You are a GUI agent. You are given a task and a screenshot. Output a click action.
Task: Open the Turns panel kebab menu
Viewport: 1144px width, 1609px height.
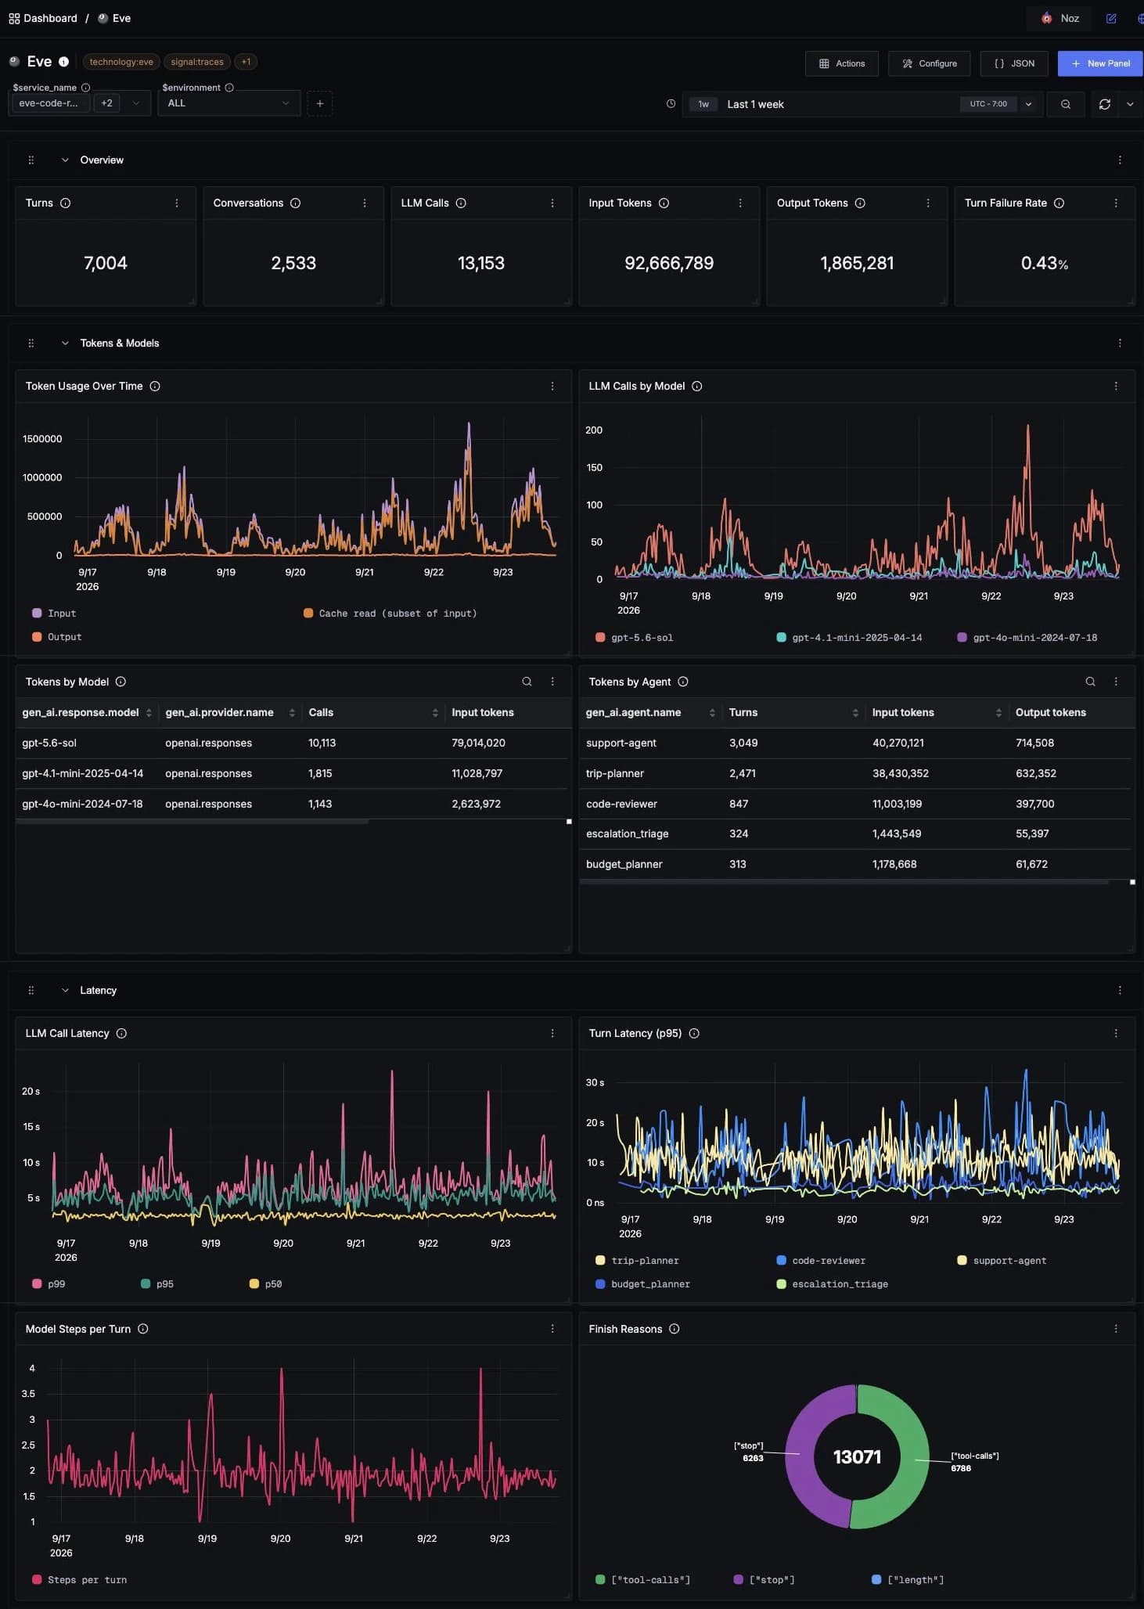tap(177, 203)
